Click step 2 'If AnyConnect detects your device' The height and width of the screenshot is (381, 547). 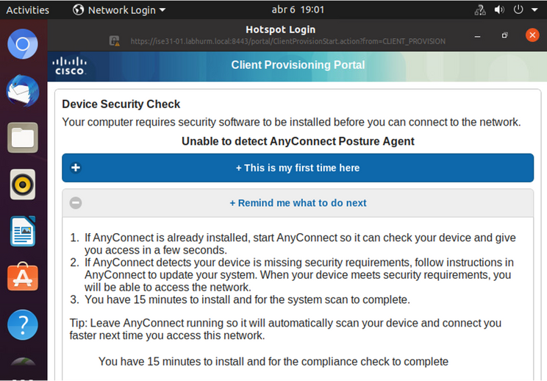click(x=299, y=274)
